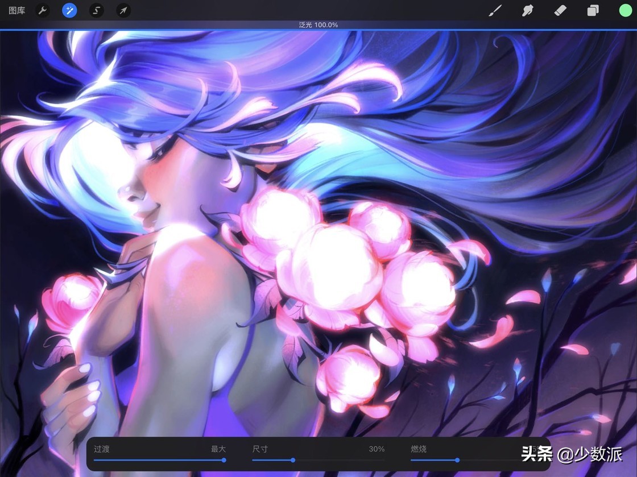The height and width of the screenshot is (477, 637).
Task: Open the 图库 gallery
Action: pos(16,11)
